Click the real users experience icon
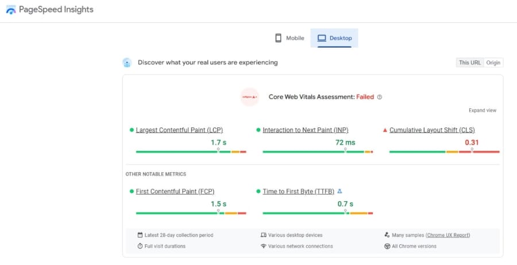The width and height of the screenshot is (517, 265). [127, 63]
